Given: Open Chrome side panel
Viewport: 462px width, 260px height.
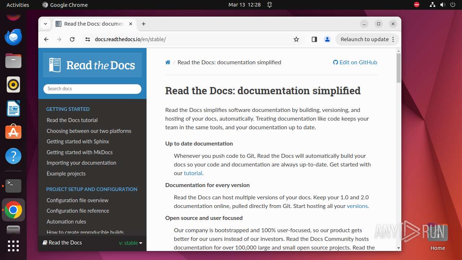Looking at the screenshot, I should pos(314,39).
